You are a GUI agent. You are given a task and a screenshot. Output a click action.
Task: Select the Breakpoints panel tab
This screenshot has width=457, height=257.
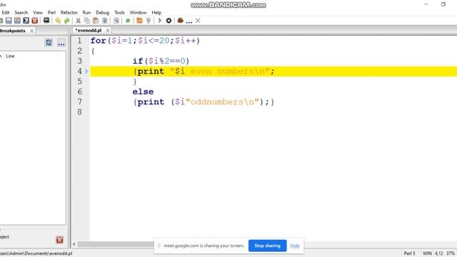click(x=13, y=31)
